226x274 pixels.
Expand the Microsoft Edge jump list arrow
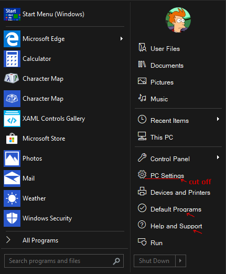coord(122,39)
